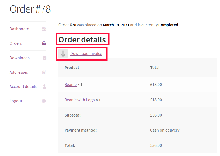This screenshot has height=156, width=220.
Task: Click the Order details heading
Action: coord(82,39)
